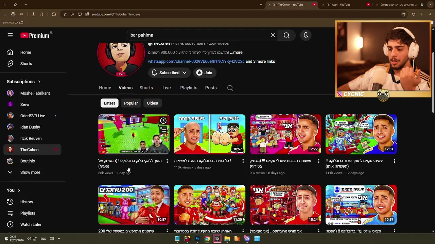Viewport: 435px width, 244px height.
Task: Open File Explorer from the taskbar
Action: [227, 239]
